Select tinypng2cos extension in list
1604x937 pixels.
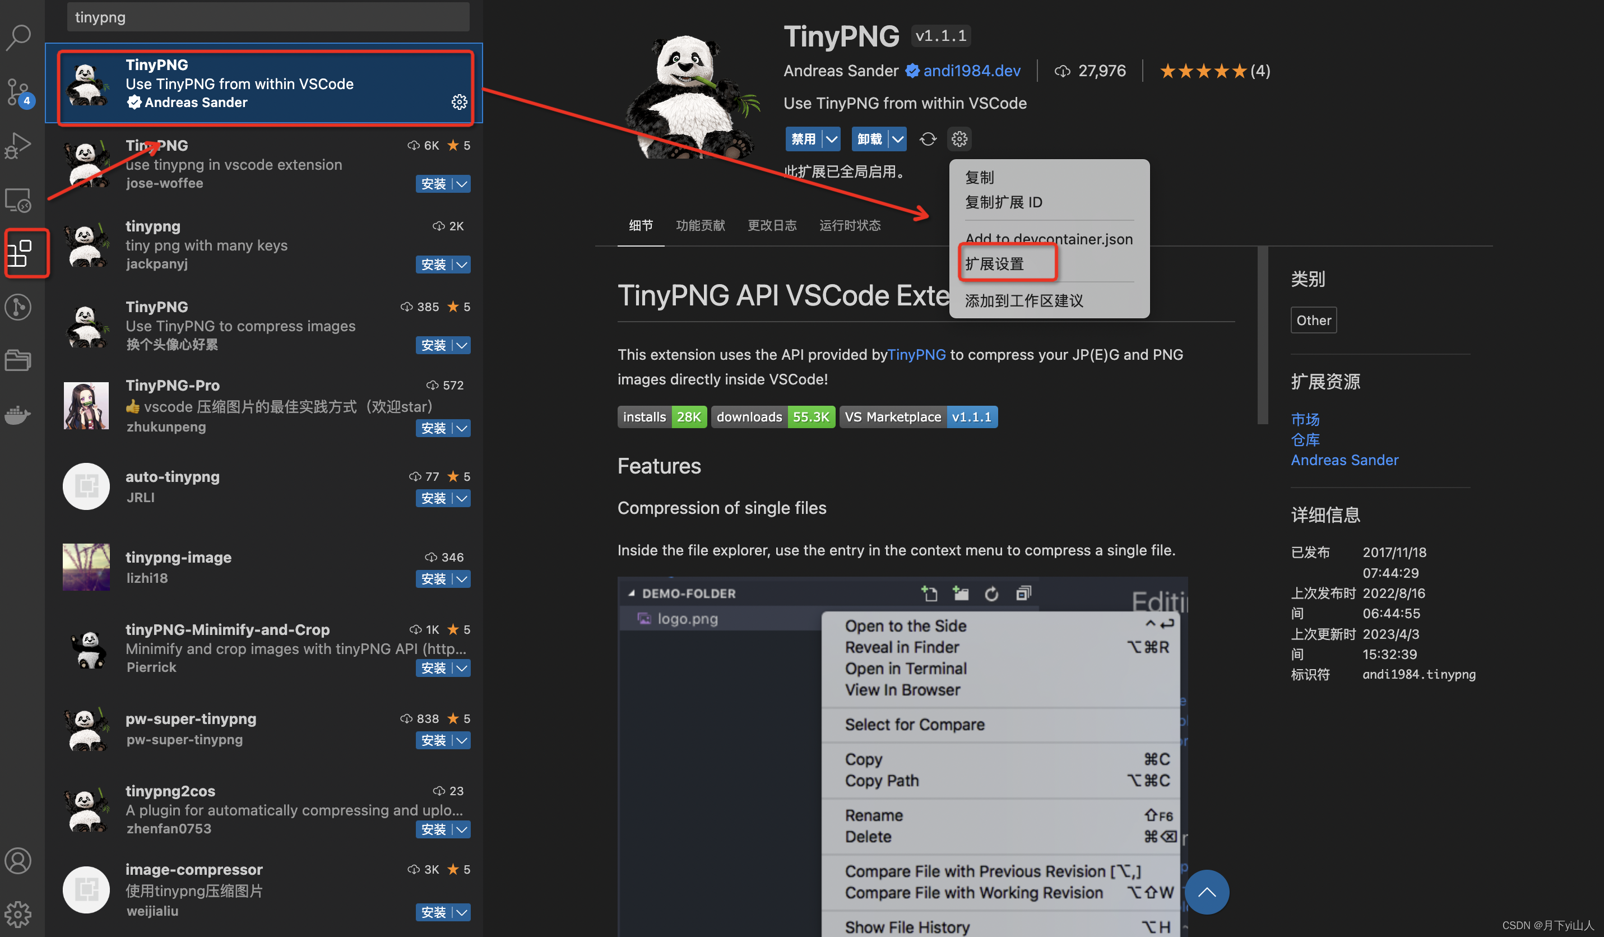[264, 810]
